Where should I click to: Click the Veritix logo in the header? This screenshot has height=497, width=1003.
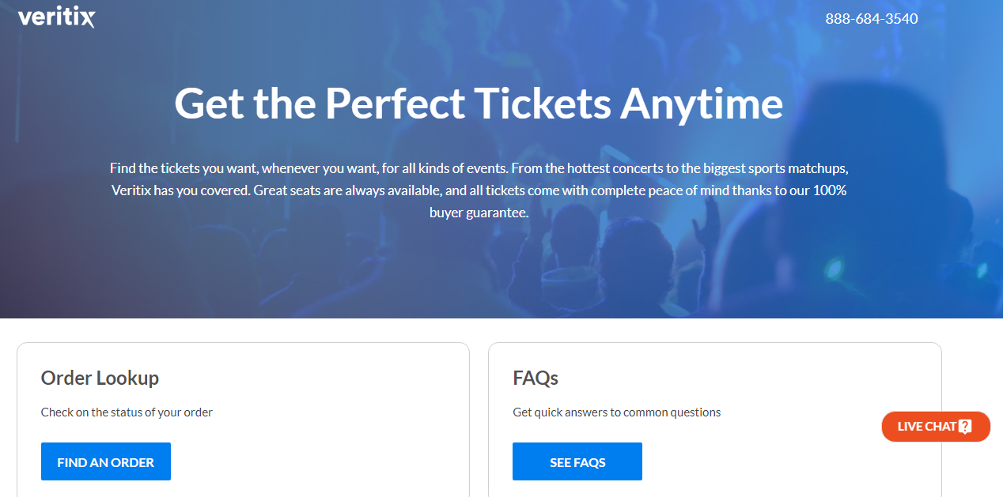coord(56,17)
